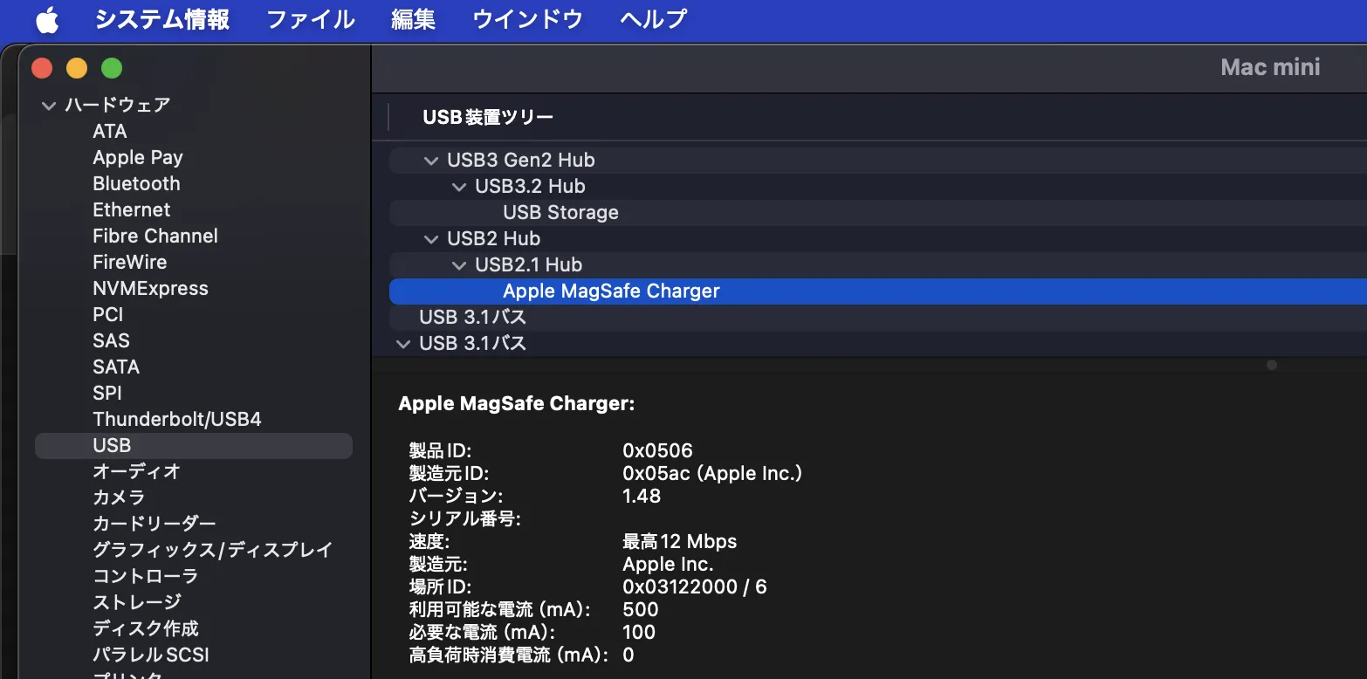Select the USB Storage device row
The image size is (1367, 679).
pos(878,213)
